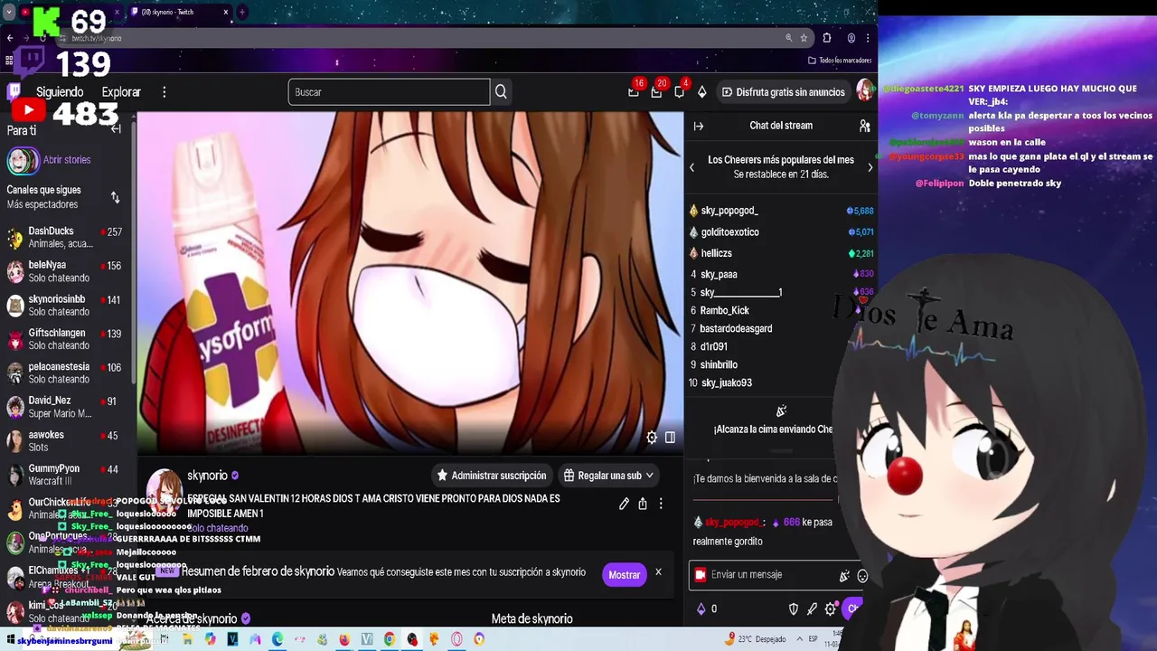
Task: Open video player settings gear
Action: pyautogui.click(x=652, y=437)
